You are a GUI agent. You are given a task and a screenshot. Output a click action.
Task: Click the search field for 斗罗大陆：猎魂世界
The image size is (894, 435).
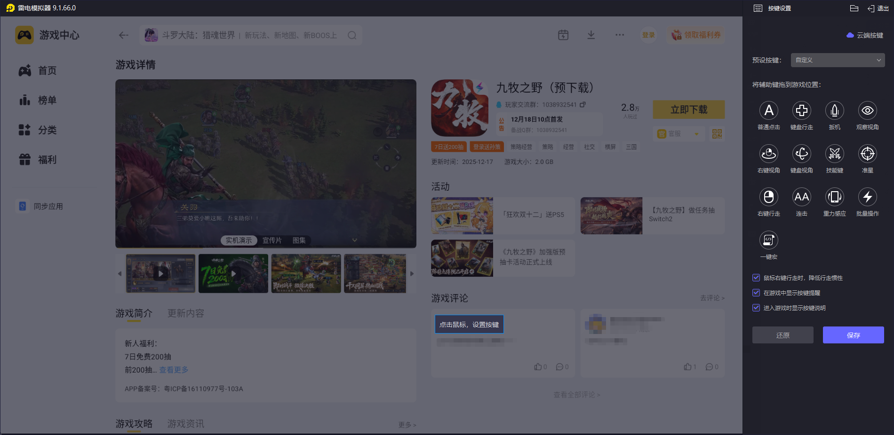pyautogui.click(x=250, y=35)
